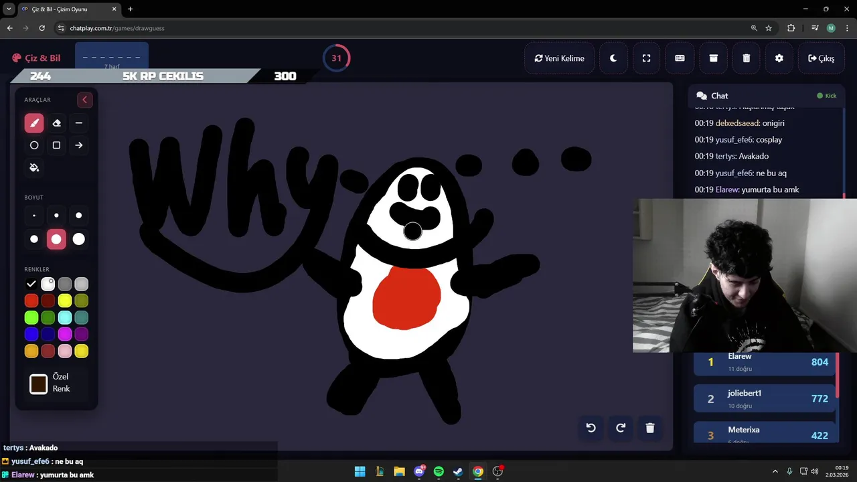Choose the smallest brush size
Screen dimensions: 857x482
(34, 216)
